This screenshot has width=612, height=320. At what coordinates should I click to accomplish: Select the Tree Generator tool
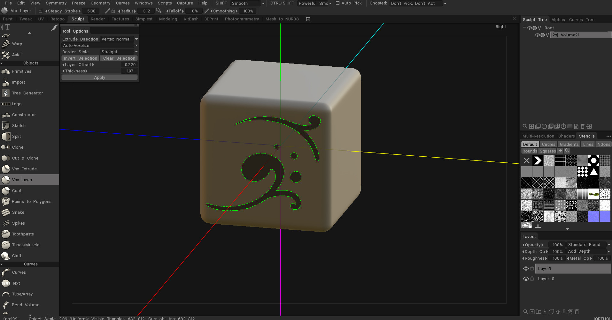[x=27, y=93]
